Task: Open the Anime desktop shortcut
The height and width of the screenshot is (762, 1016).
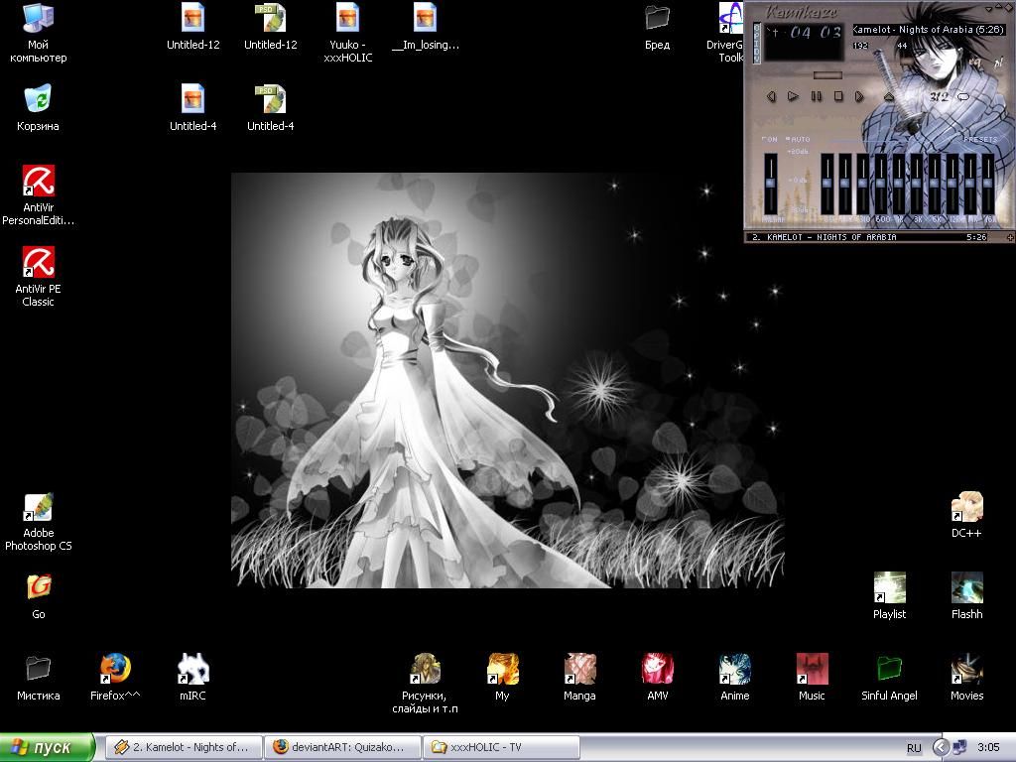Action: point(734,678)
